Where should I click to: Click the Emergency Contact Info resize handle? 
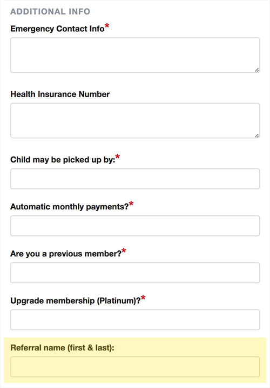(x=257, y=70)
